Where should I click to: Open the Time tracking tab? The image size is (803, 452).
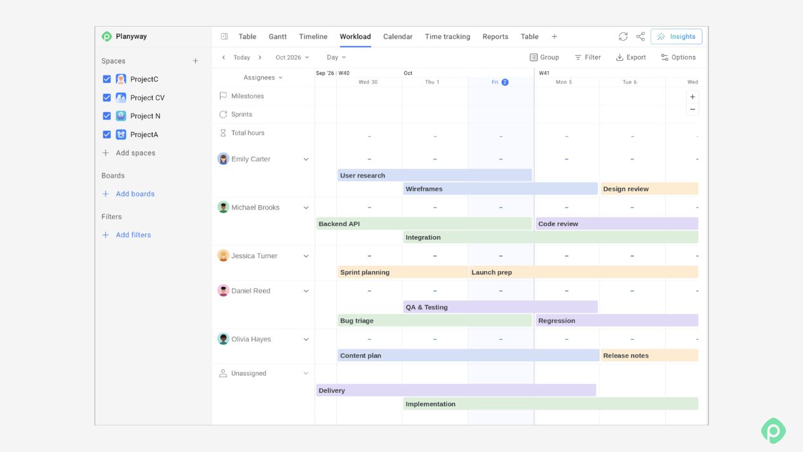[x=447, y=37]
